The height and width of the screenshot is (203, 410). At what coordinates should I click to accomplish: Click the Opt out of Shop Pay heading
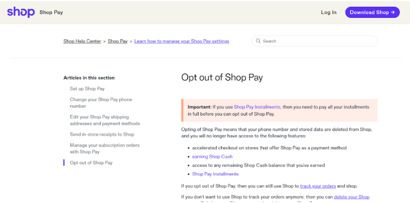click(x=222, y=77)
